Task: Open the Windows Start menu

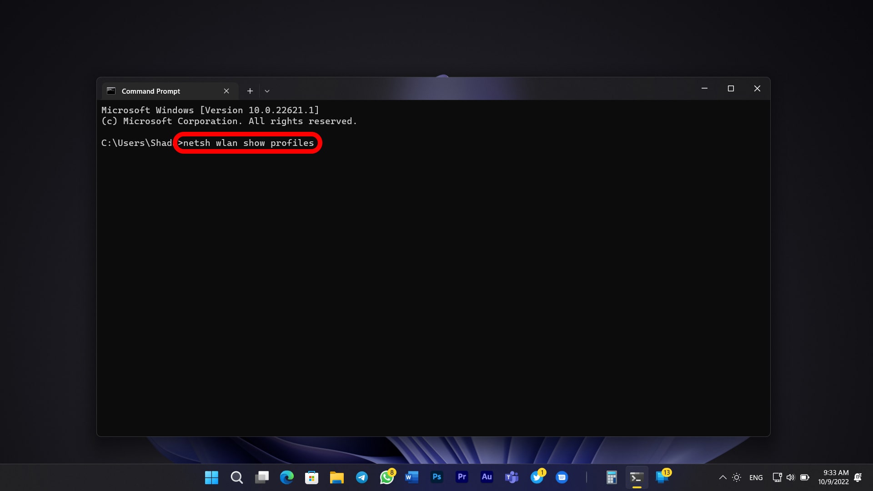Action: click(211, 477)
